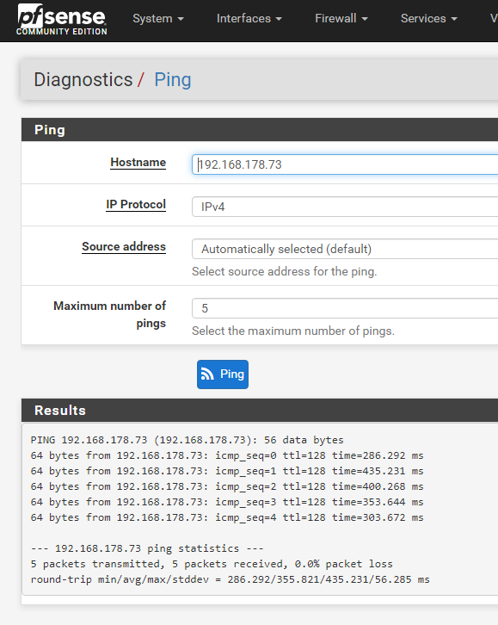Click the Hostname label

138,163
